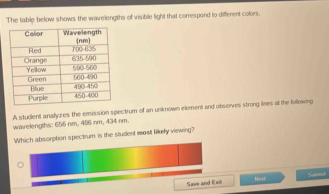Screen dimensions: 329x194
Task: Click the '450-400' wavelength cell
Action: (86, 96)
